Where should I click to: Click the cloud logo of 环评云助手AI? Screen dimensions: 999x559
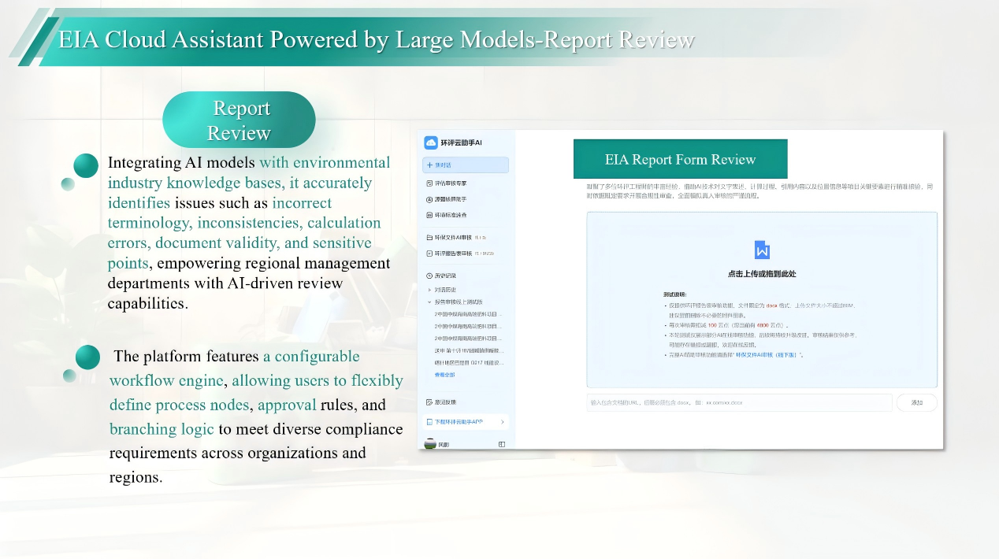(x=430, y=143)
